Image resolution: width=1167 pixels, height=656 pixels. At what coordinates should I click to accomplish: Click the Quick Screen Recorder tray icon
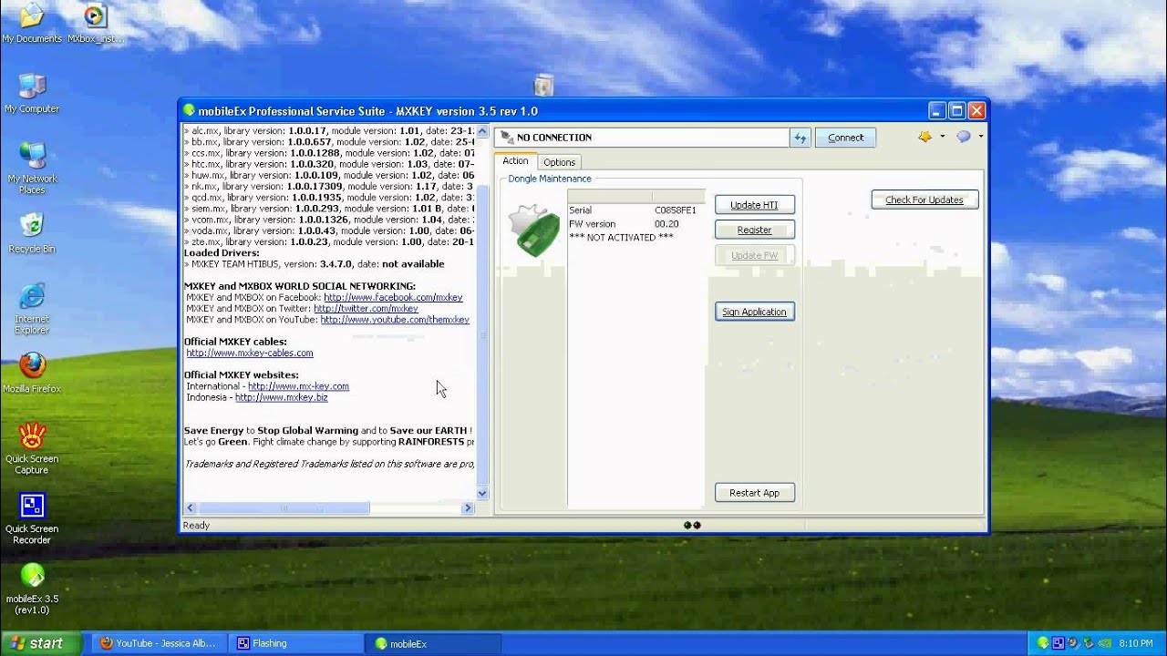1058,643
